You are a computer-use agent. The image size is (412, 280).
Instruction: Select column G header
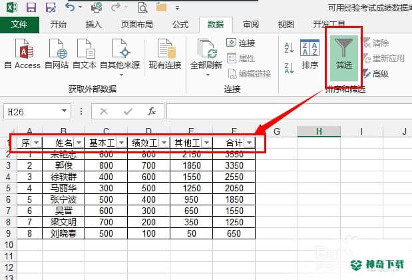point(277,131)
